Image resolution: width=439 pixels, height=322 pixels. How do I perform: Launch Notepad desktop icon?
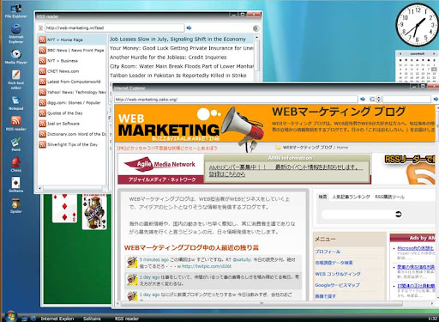pos(15,103)
